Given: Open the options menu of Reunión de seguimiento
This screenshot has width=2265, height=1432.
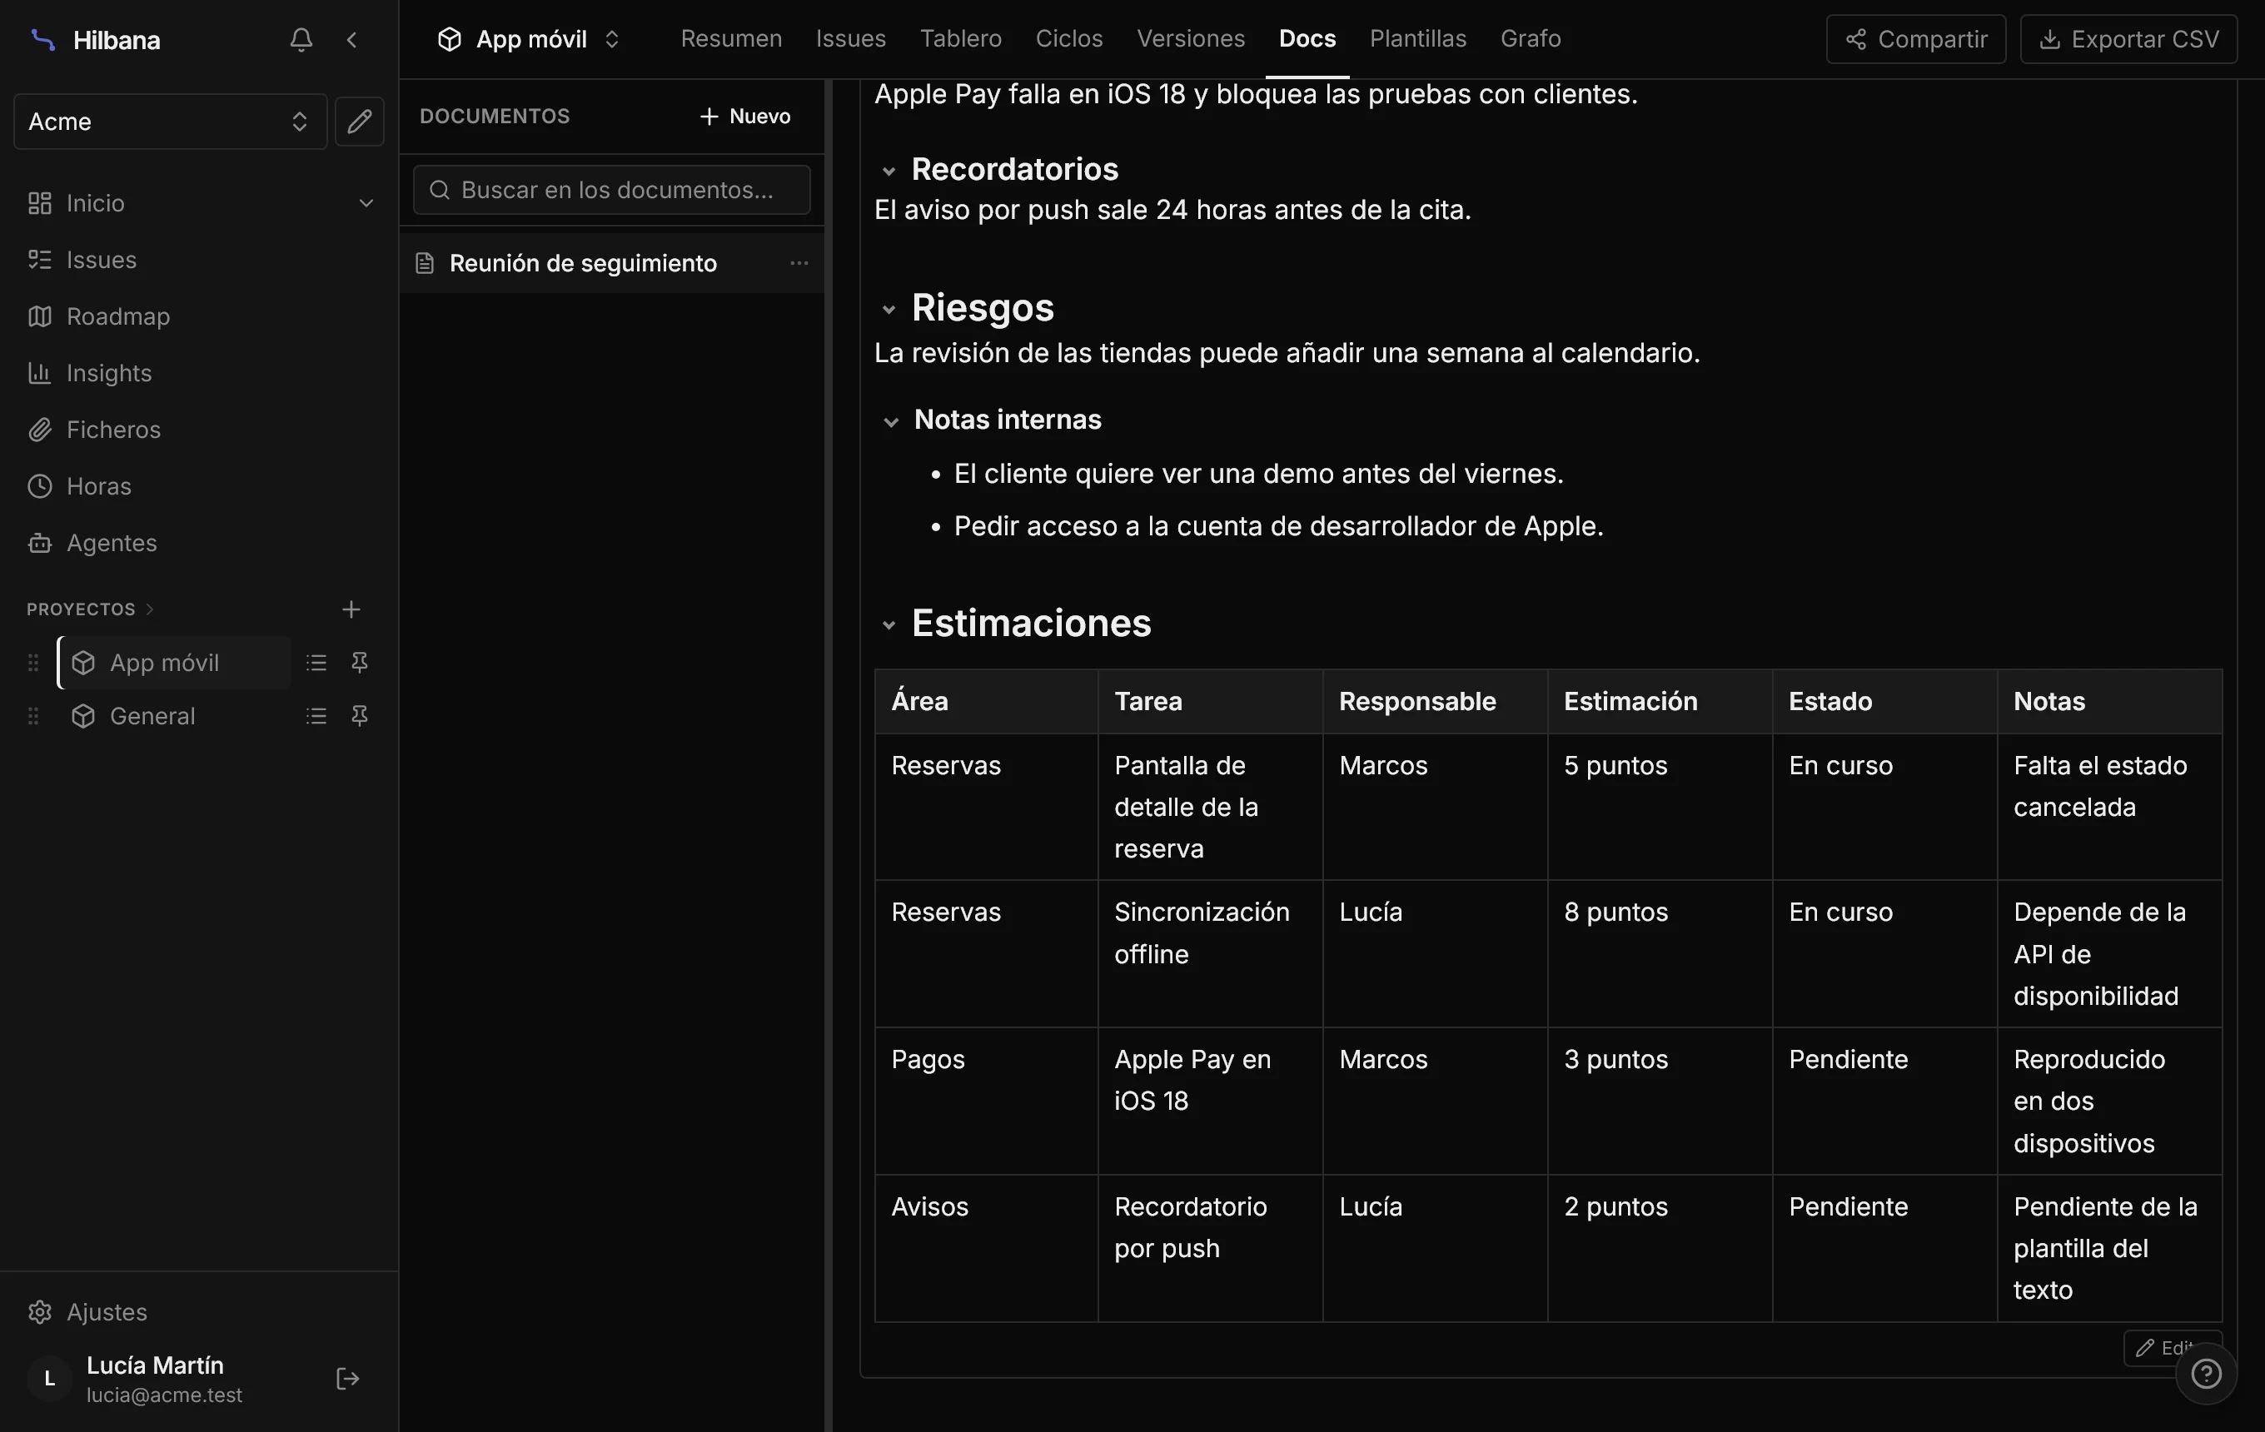Looking at the screenshot, I should (799, 263).
